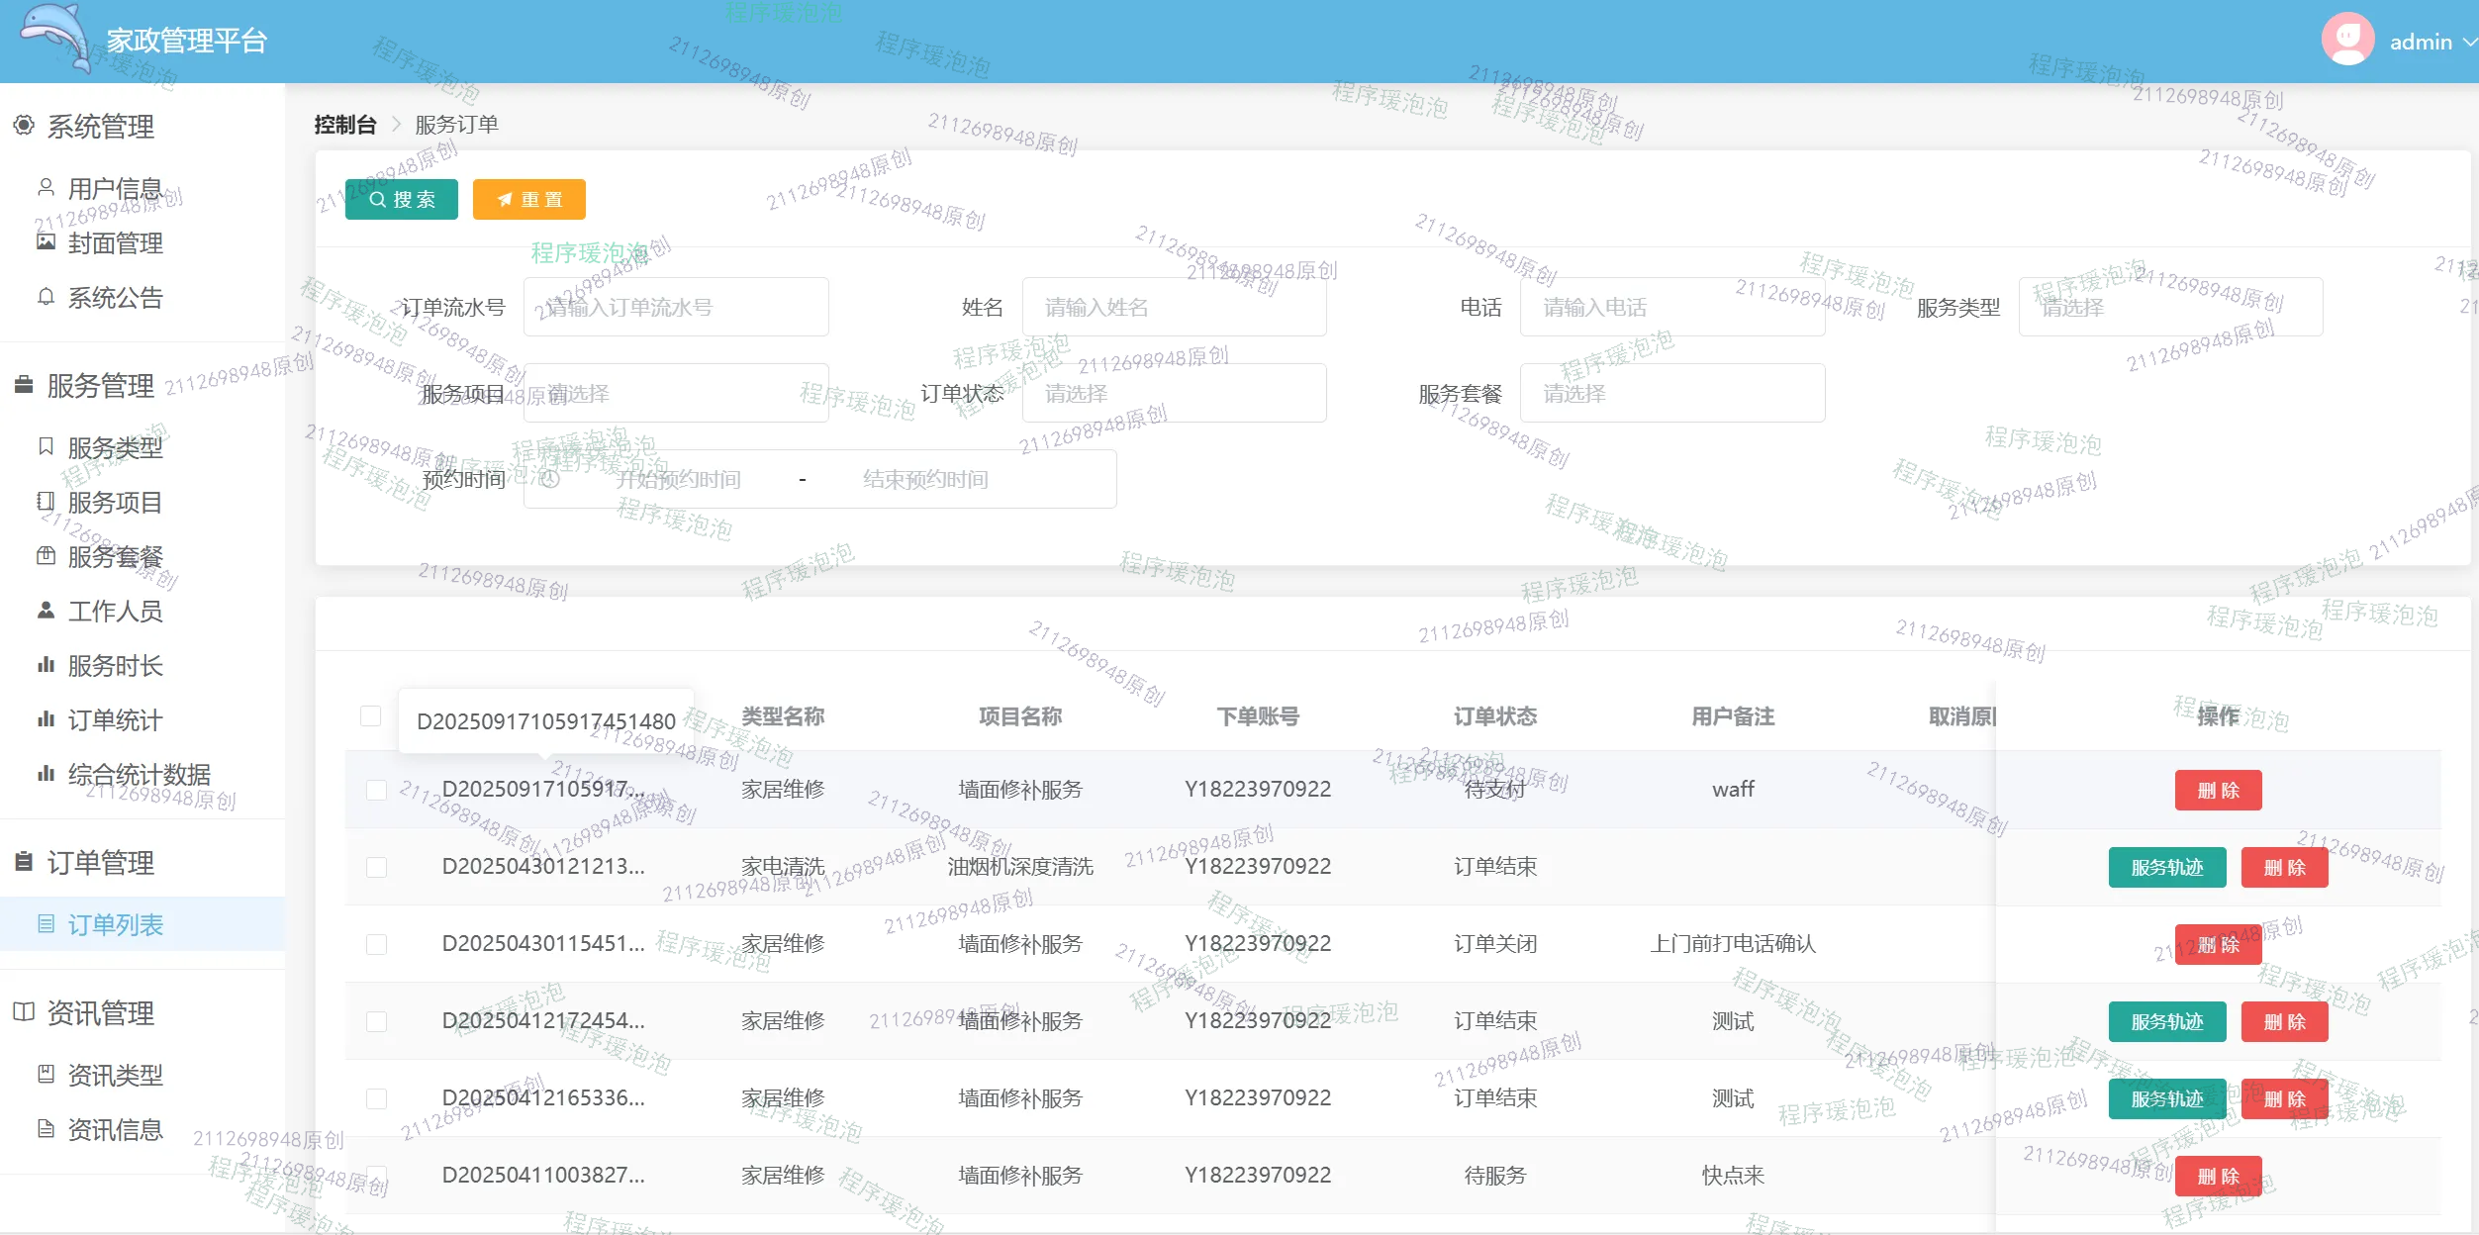Click the 订单统计 chart icon

tap(46, 719)
